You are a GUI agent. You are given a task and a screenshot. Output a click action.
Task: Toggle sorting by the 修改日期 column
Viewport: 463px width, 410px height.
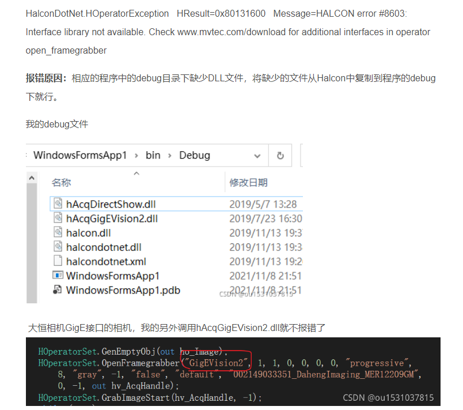(249, 182)
